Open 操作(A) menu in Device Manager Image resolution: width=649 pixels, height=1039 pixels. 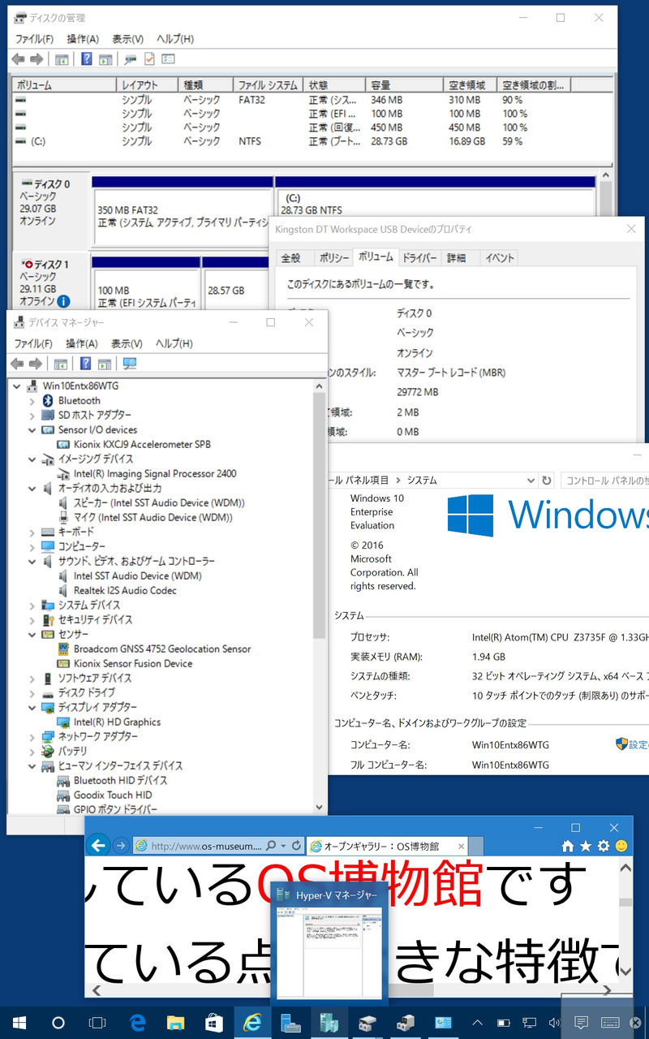pyautogui.click(x=82, y=343)
